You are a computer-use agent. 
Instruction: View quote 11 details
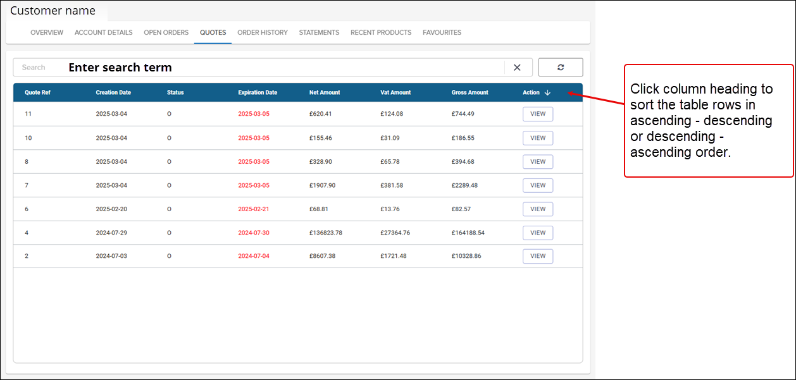click(x=538, y=114)
